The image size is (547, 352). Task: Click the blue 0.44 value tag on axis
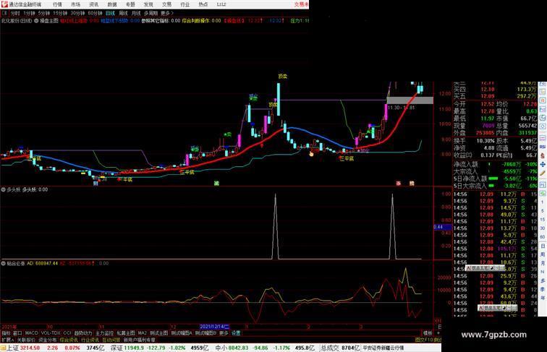[x=442, y=227]
